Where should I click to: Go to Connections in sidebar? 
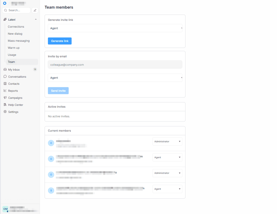pos(16,27)
